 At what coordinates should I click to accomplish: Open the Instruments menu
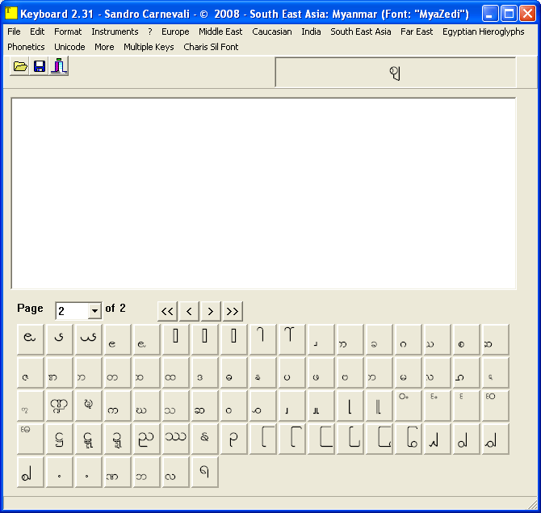[x=115, y=32]
